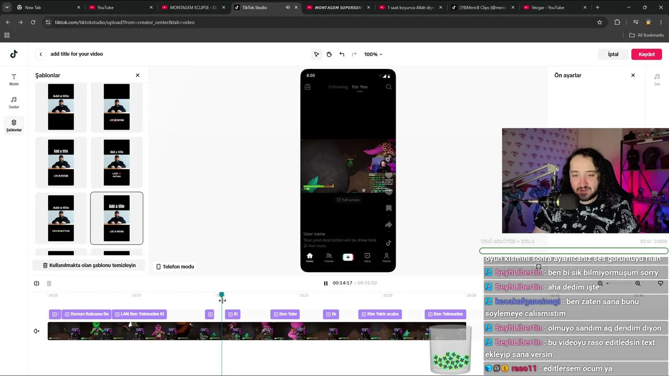The height and width of the screenshot is (376, 669).
Task: Go back in browser history
Action: pos(8,22)
